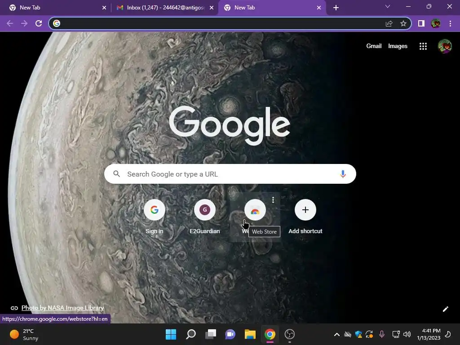Open OBS Studio from the taskbar
The height and width of the screenshot is (345, 460).
(290, 334)
